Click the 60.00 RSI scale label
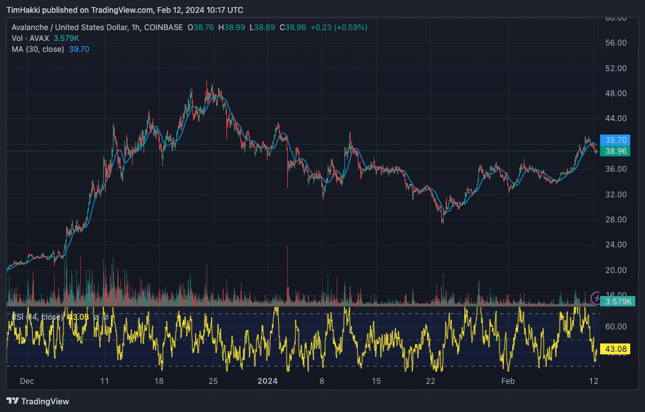Screen dimensions: 645x412 pos(617,326)
